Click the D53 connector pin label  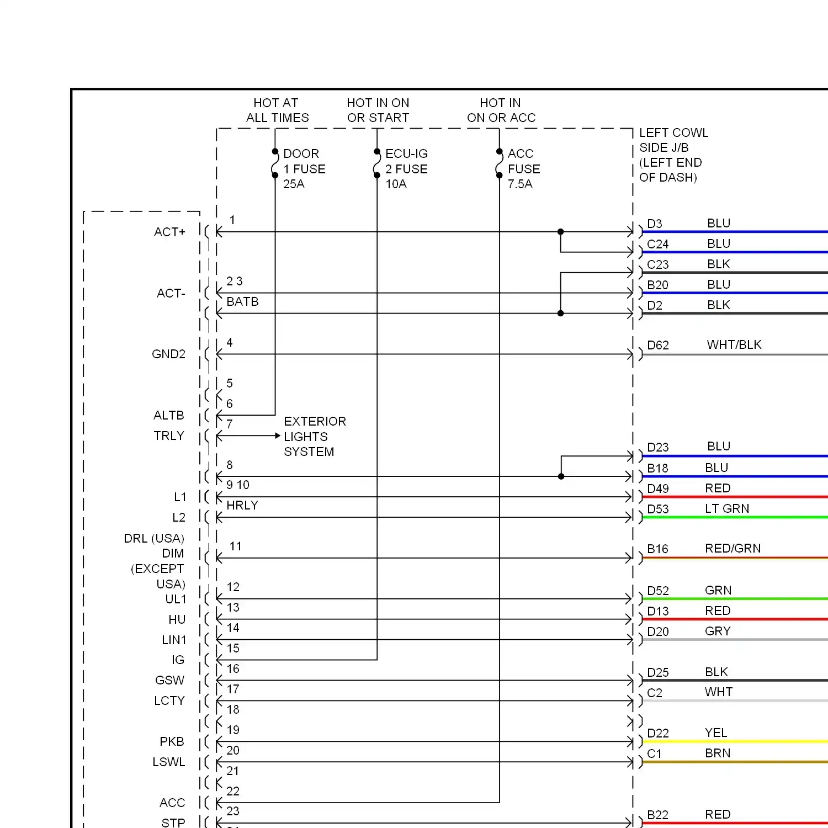pos(658,509)
